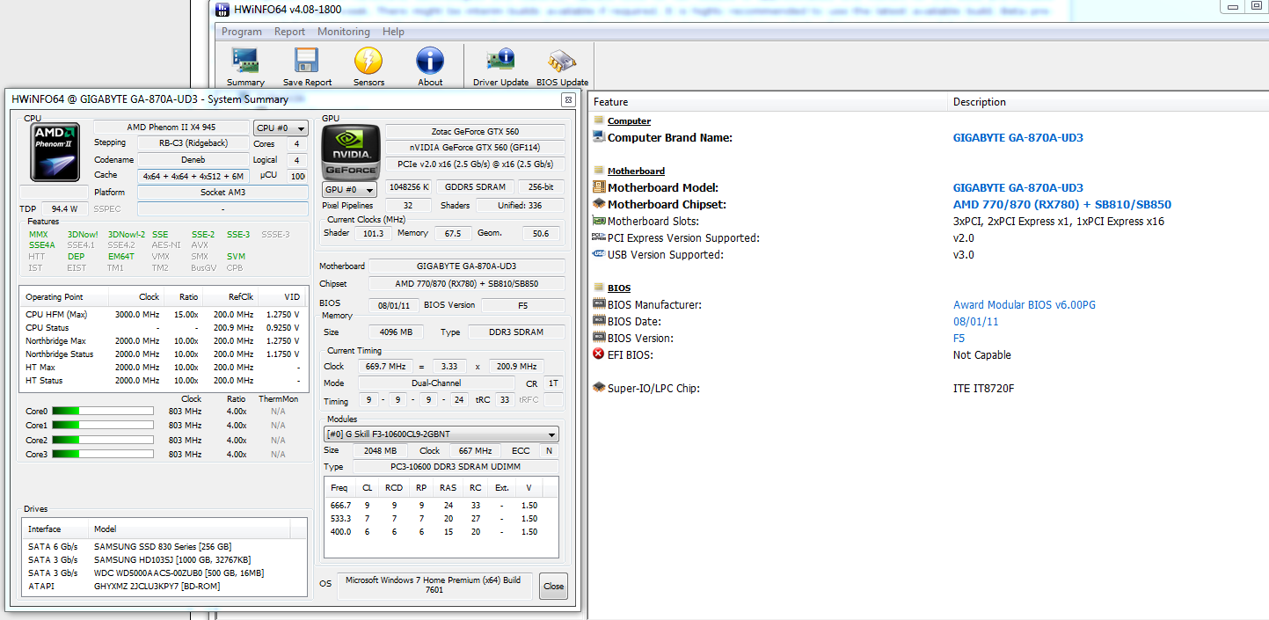Image resolution: width=1269 pixels, height=620 pixels.
Task: Select the GHYXMZ BD-ROM drive row
Action: click(x=164, y=586)
